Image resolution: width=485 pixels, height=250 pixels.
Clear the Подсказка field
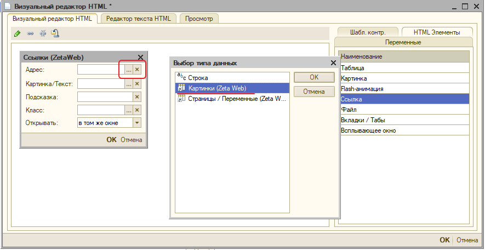[137, 97]
